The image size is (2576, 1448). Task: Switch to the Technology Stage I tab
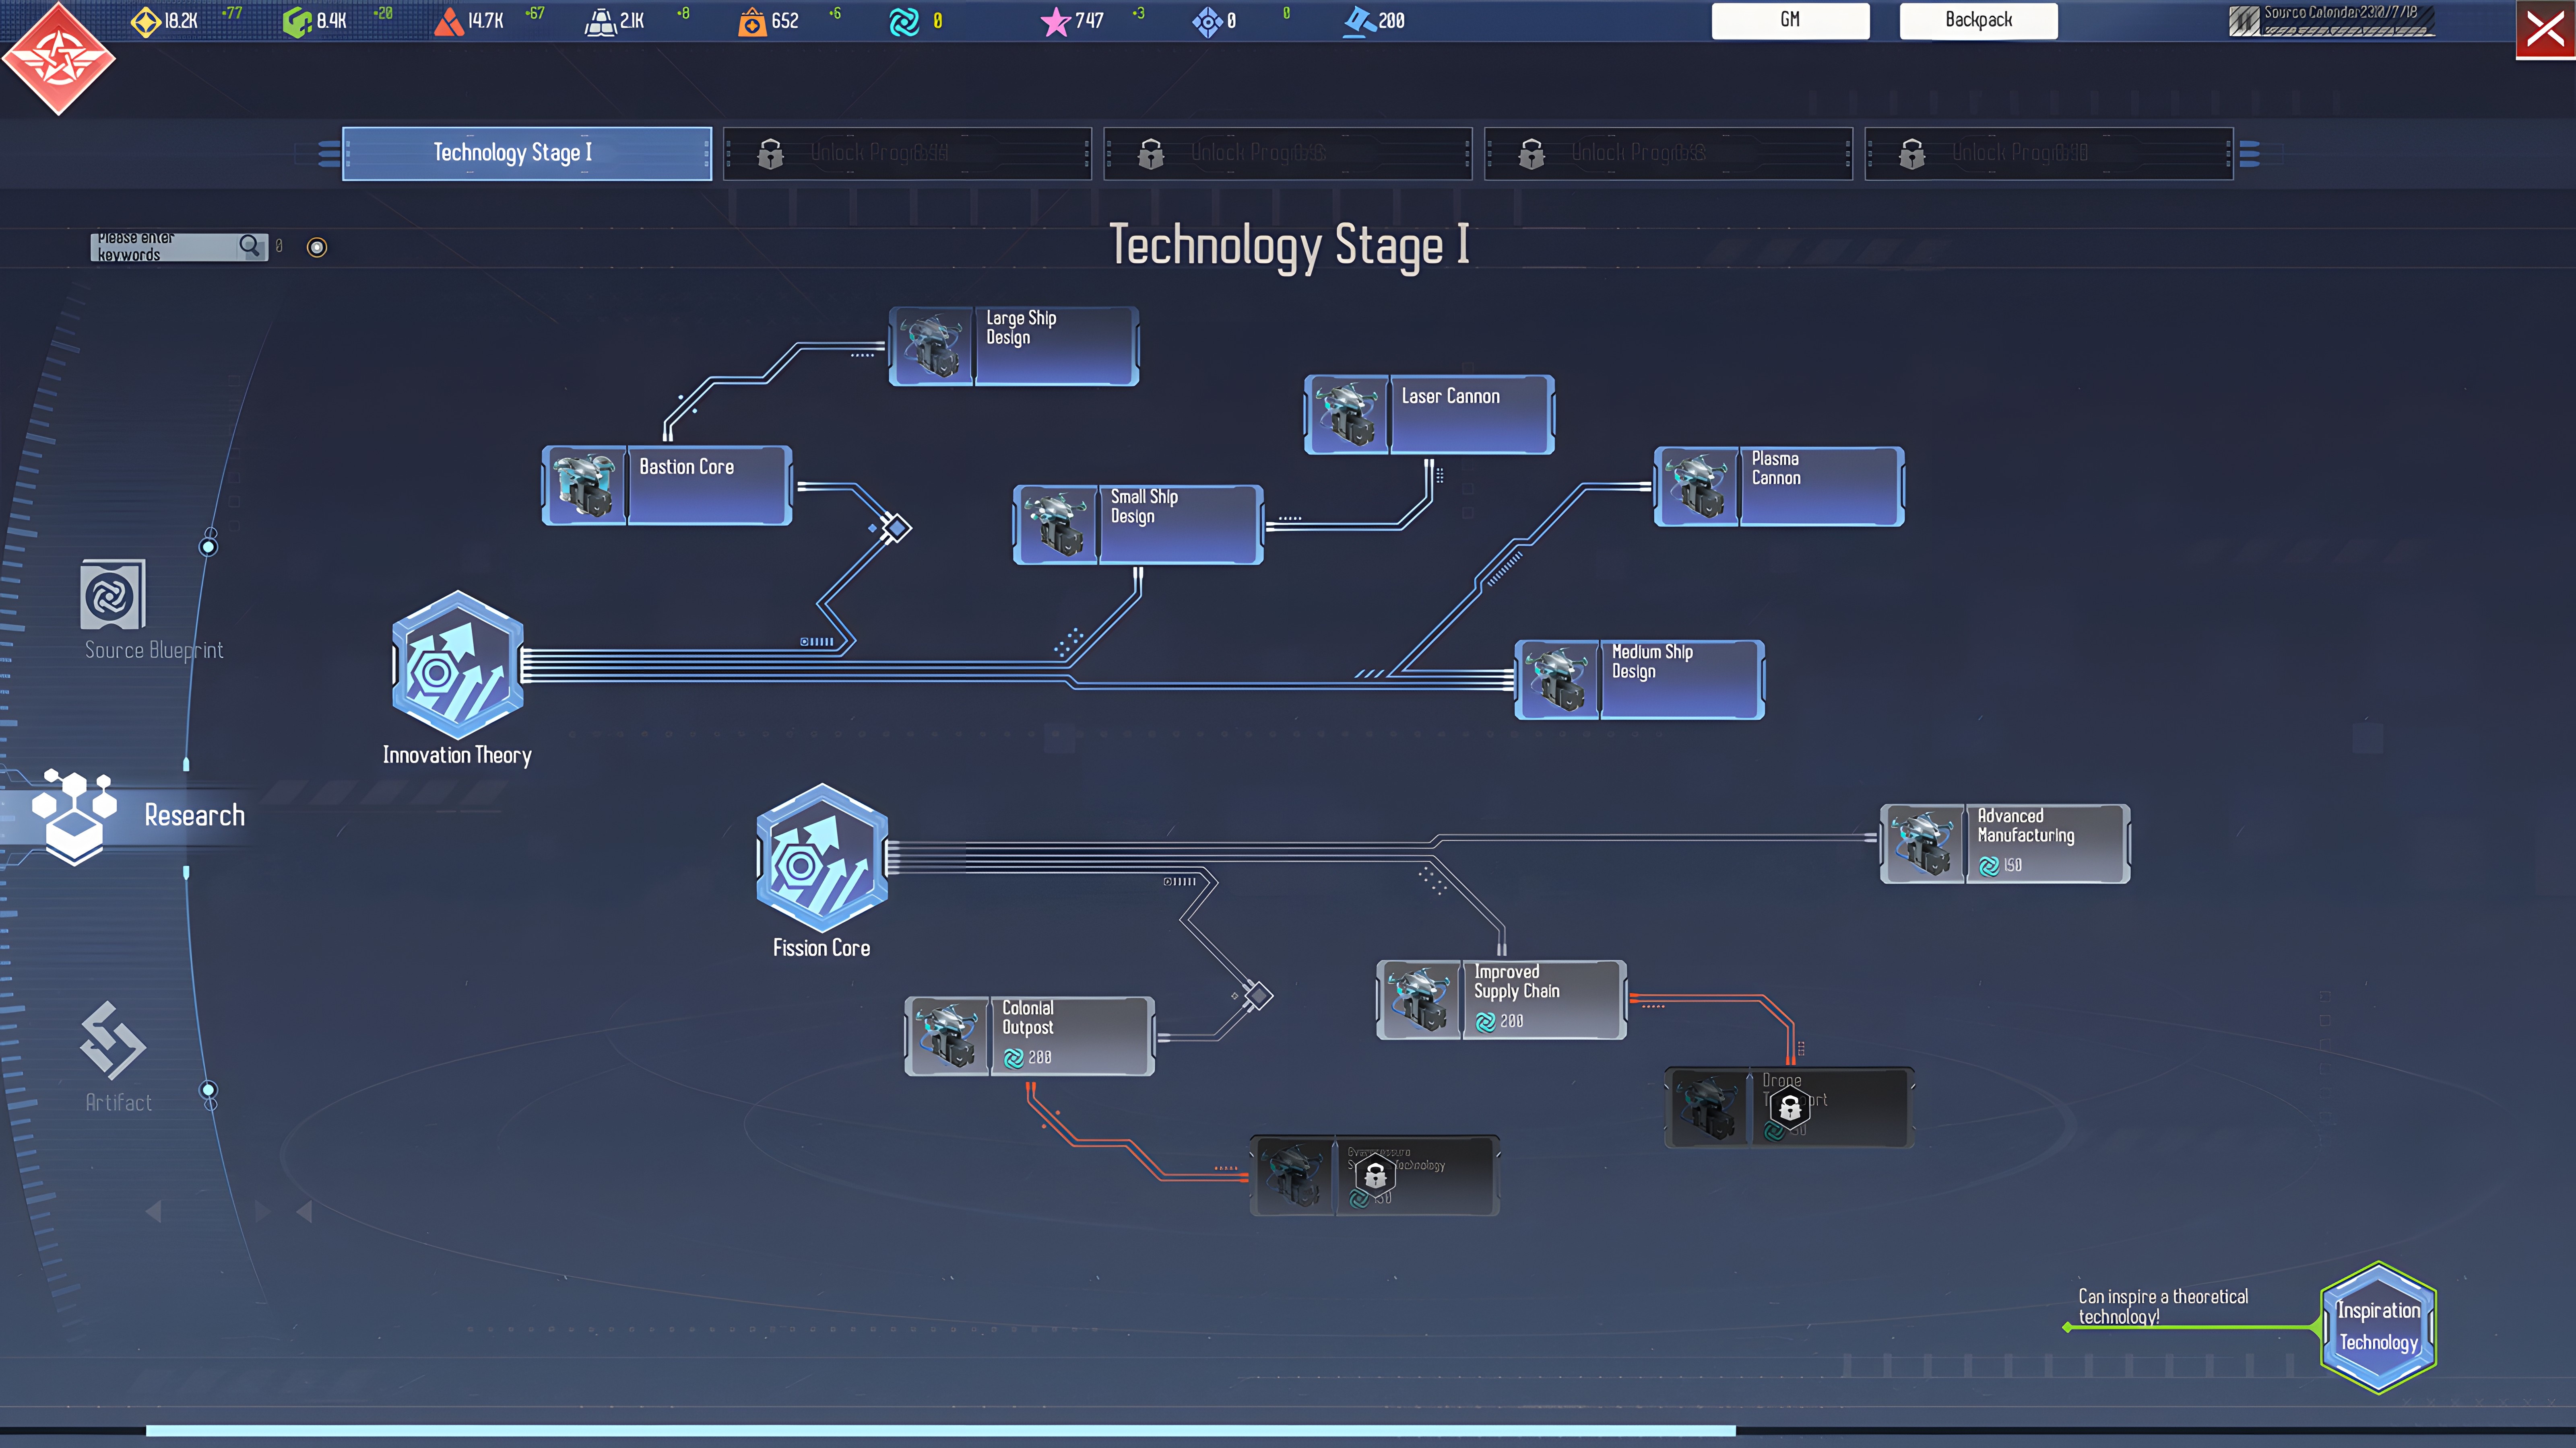click(526, 153)
